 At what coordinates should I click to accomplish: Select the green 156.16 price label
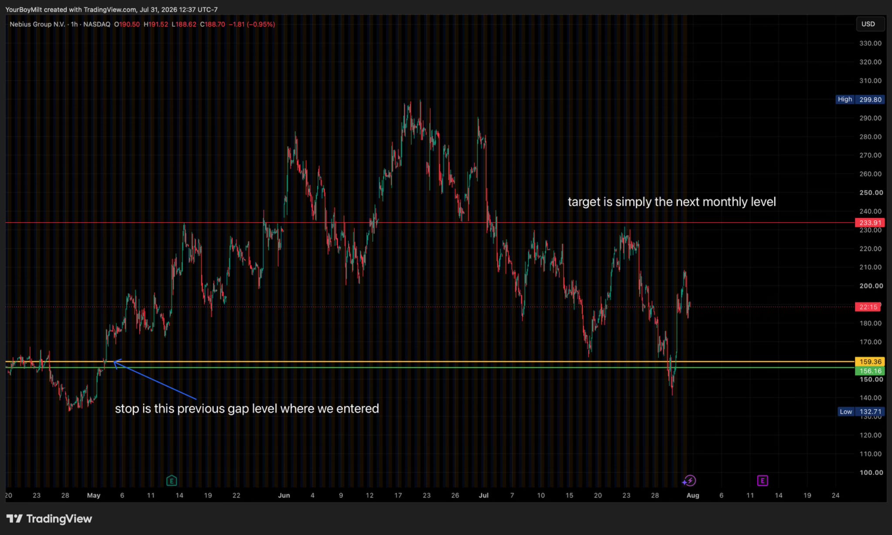(x=870, y=371)
